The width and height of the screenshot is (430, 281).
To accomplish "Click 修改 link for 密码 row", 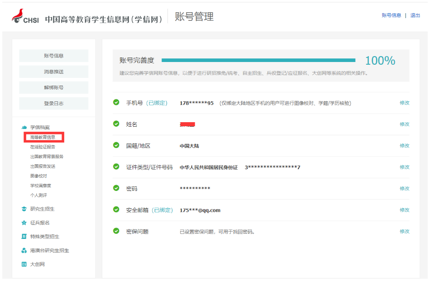I will pyautogui.click(x=404, y=188).
